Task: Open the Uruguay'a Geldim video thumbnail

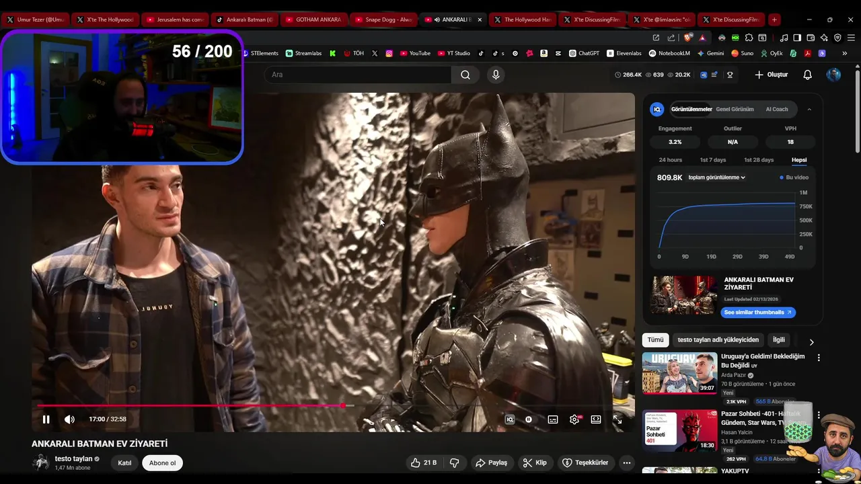Action: 679,373
